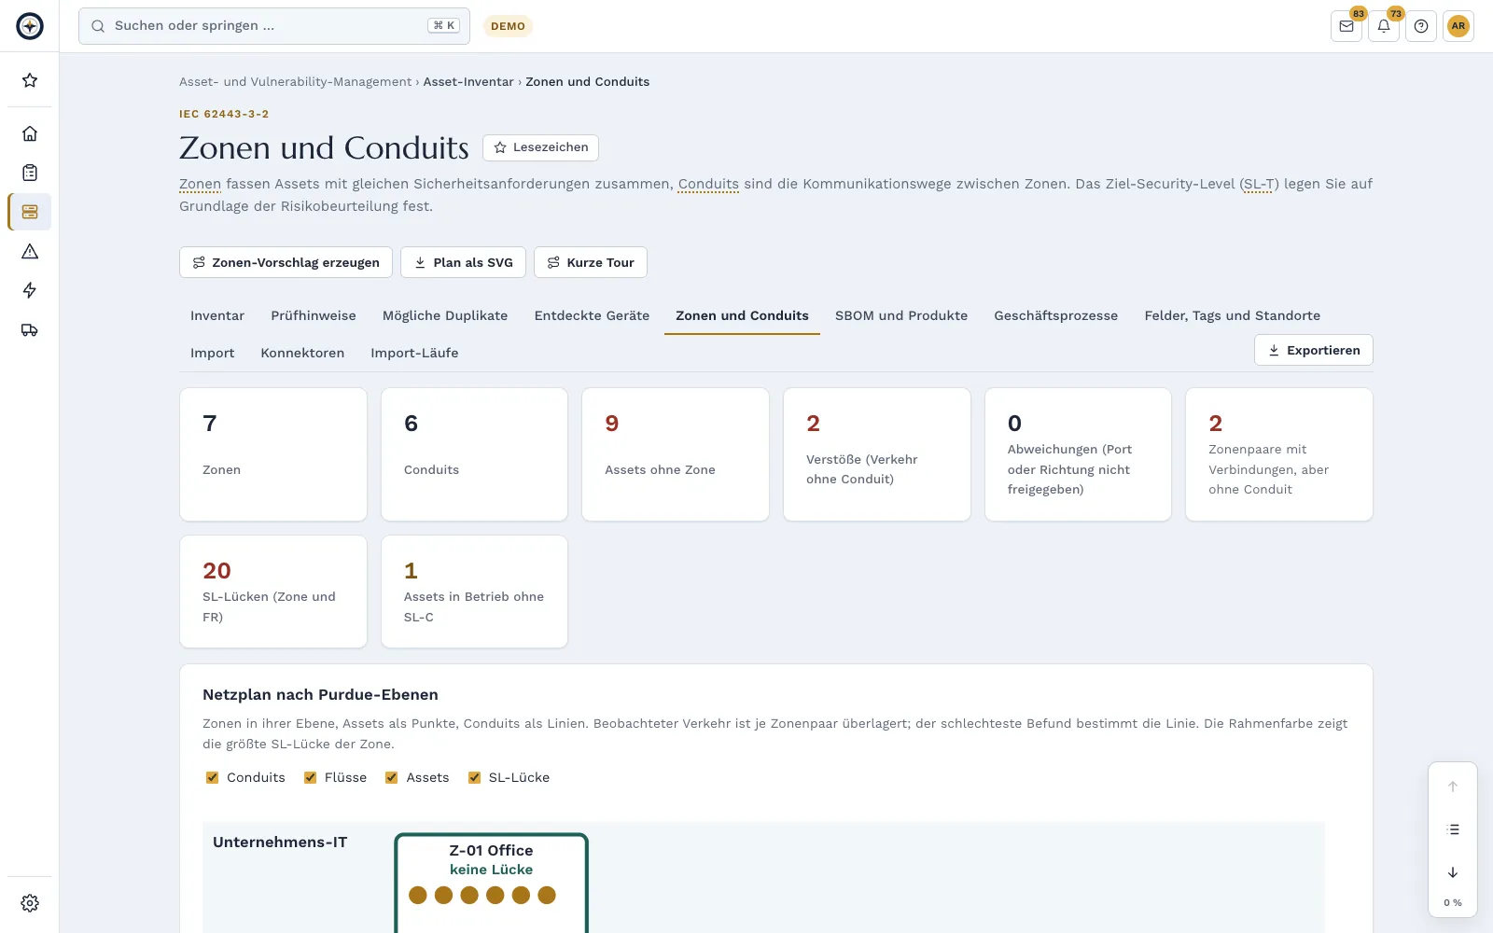Open the clipboard checklist sidebar icon

(30, 173)
